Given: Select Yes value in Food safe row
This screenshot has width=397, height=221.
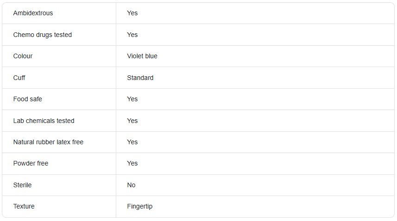Looking at the screenshot, I should (x=132, y=99).
